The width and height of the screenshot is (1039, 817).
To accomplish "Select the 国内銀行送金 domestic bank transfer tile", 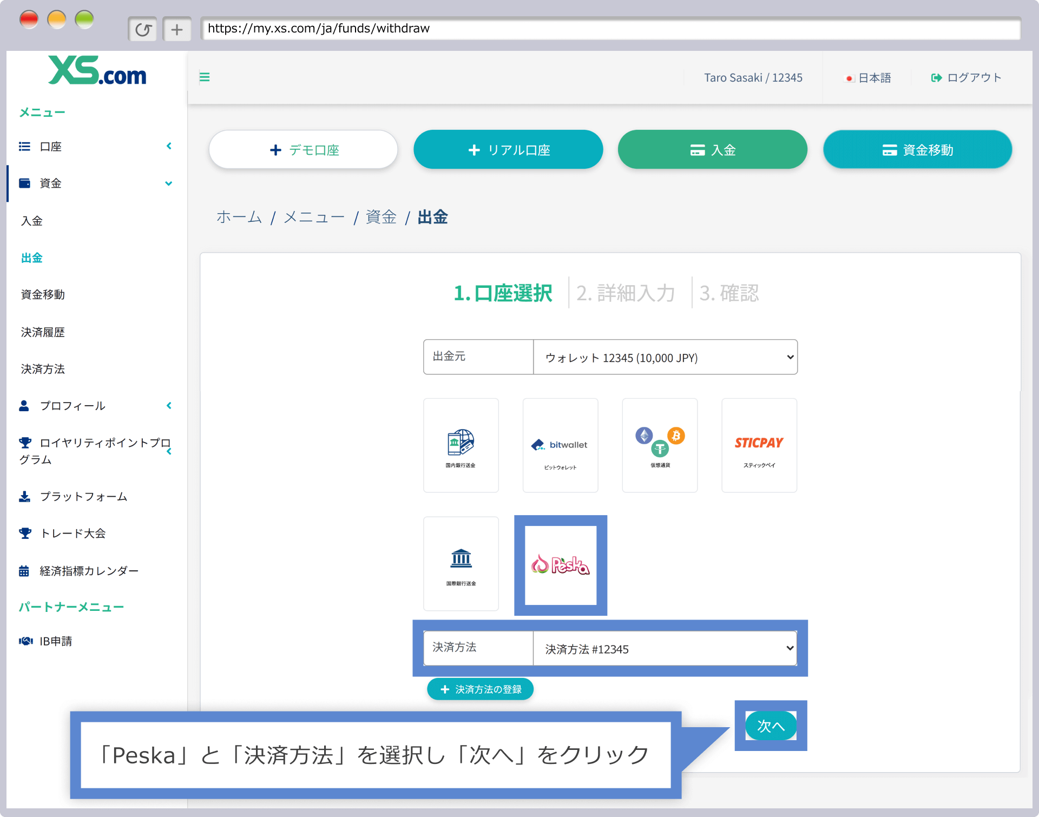I will tap(461, 445).
